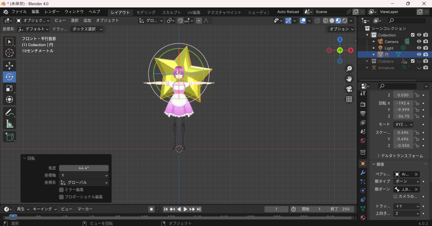Enable the プロポーショナル編集 checkbox

pos(61,197)
